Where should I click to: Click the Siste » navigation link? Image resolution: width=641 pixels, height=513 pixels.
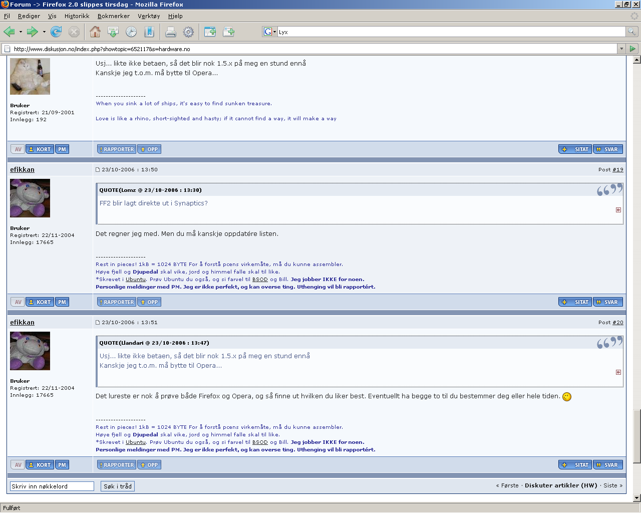(x=613, y=485)
